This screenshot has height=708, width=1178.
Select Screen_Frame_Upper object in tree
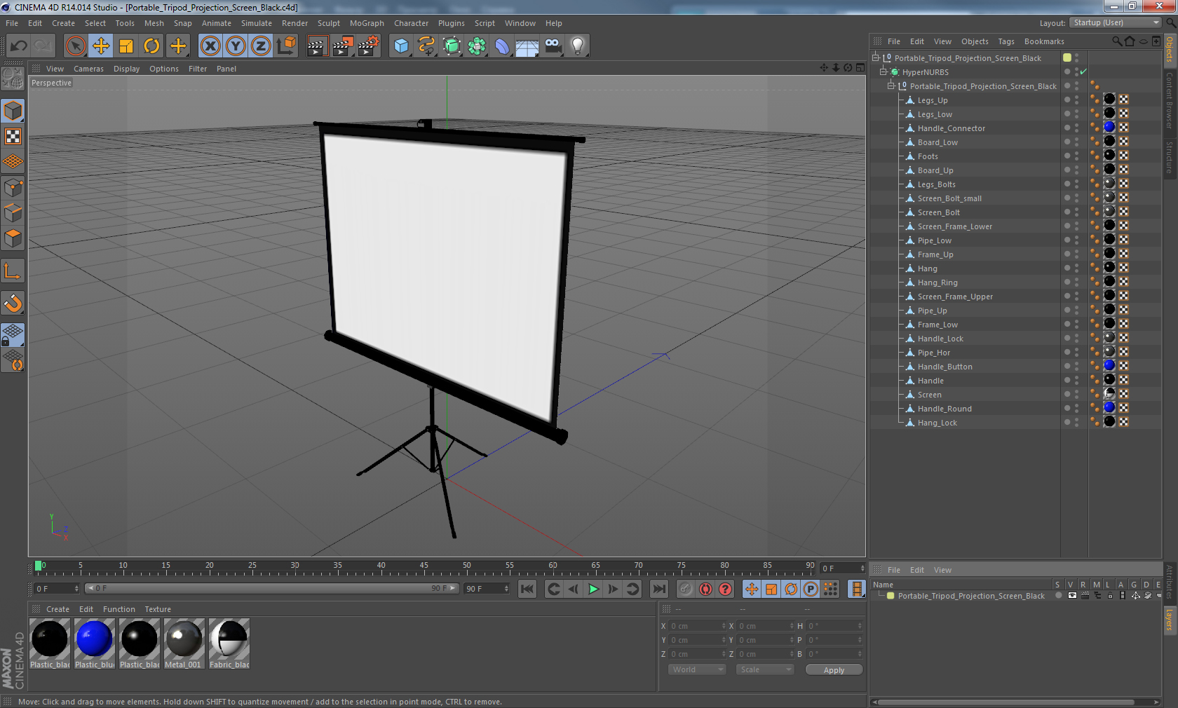(x=955, y=297)
